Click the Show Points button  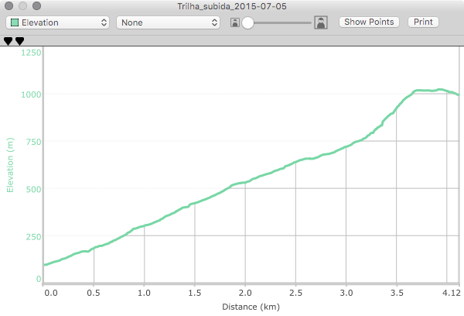[369, 22]
